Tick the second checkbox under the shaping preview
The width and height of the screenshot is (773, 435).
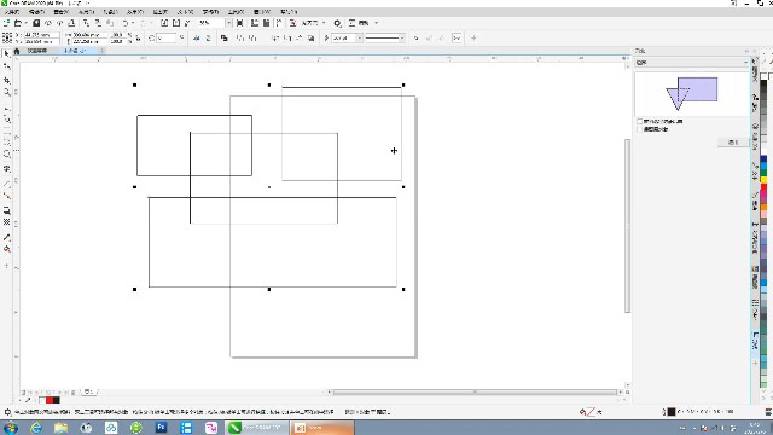coord(640,129)
